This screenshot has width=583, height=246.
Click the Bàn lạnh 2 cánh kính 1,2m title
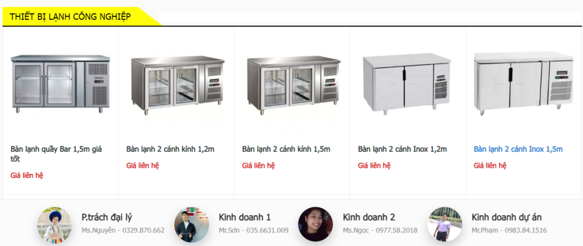pos(170,149)
